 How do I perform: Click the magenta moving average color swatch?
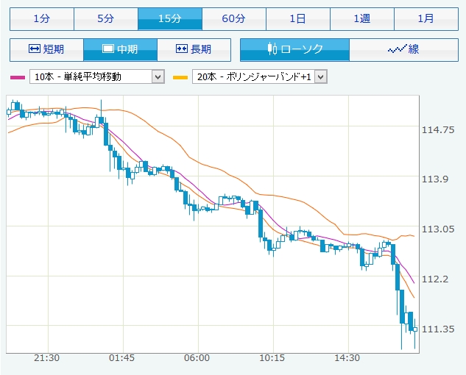(x=18, y=77)
